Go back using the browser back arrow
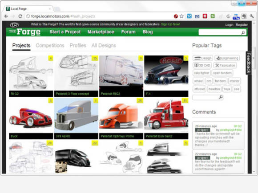Screen dimensions: 258x193 [6, 16]
